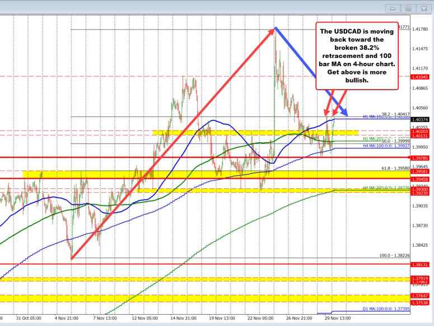Click the 19 Nov 13:00 time label
Viewport: 434px width, 326px height.
(222, 318)
